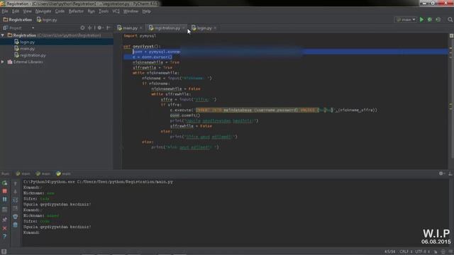Click scroll from source target icon
Image resolution: width=454 pixels, height=255 pixels.
(82, 28)
